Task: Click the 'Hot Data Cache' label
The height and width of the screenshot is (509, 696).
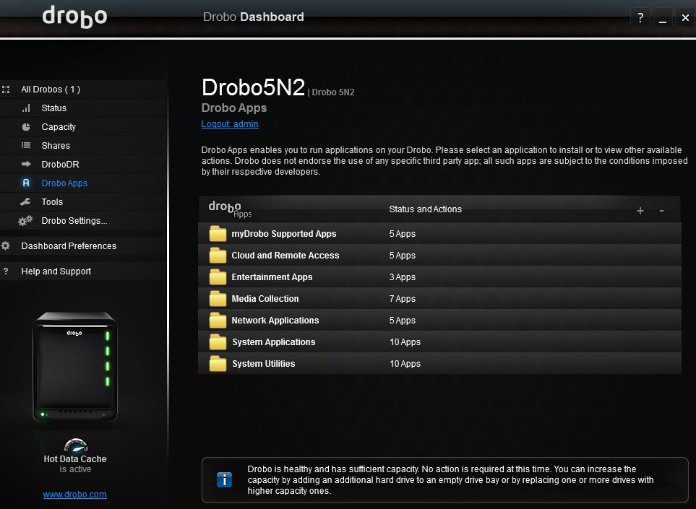Action: tap(75, 459)
